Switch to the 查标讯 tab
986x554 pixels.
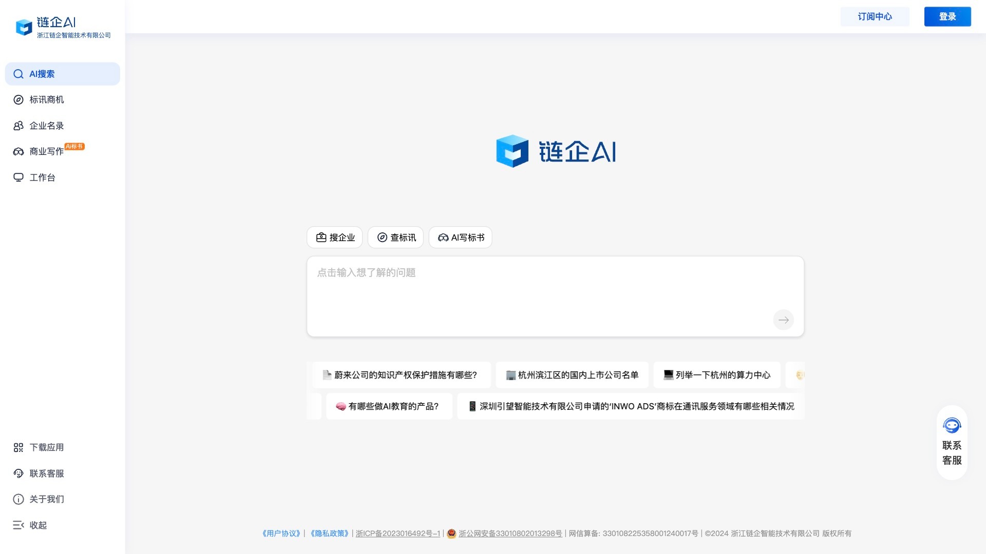395,237
